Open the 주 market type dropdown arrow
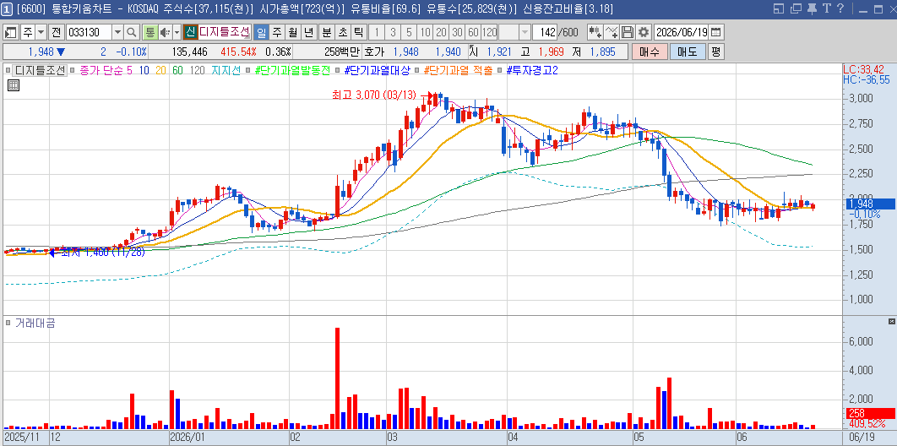This screenshot has width=897, height=446. click(x=41, y=32)
